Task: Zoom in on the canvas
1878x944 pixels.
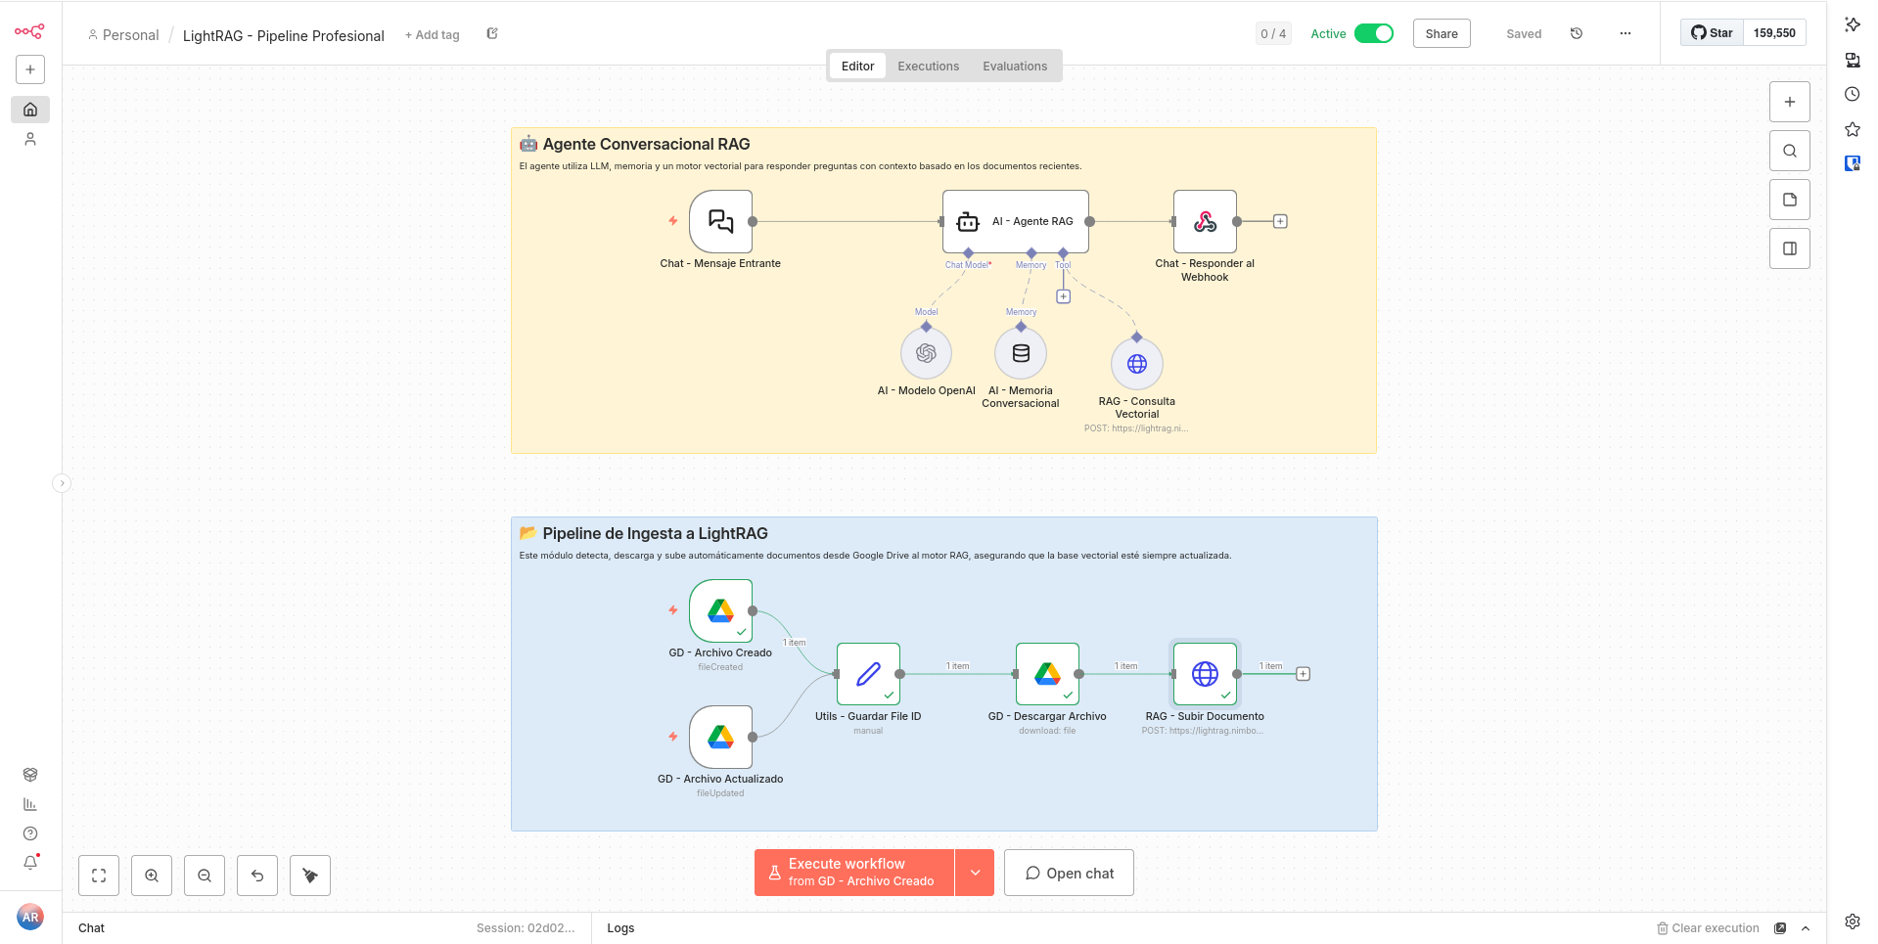Action: click(152, 876)
